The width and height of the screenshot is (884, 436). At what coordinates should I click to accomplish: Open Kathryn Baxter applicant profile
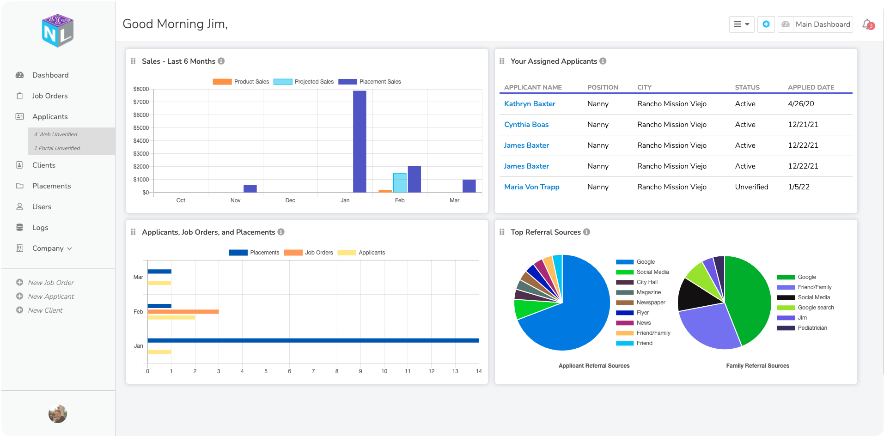tap(530, 104)
